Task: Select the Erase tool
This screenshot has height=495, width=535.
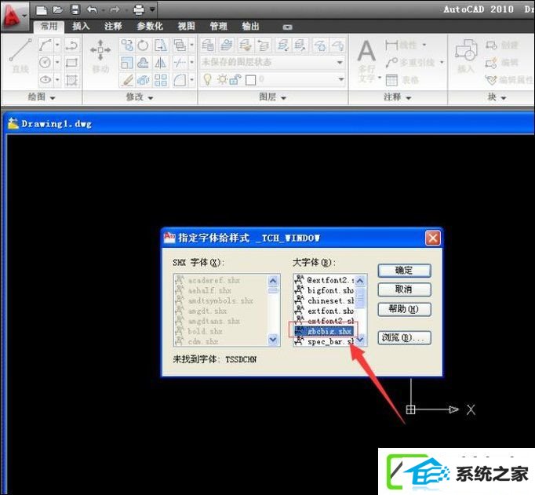Action: tap(127, 81)
